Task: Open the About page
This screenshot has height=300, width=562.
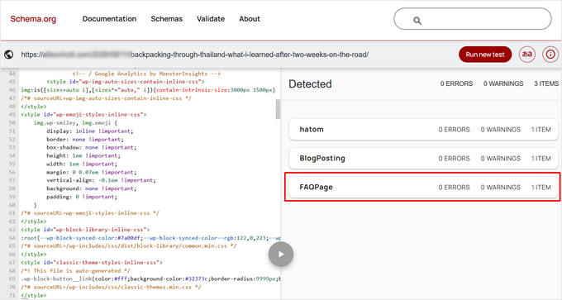Action: [250, 19]
